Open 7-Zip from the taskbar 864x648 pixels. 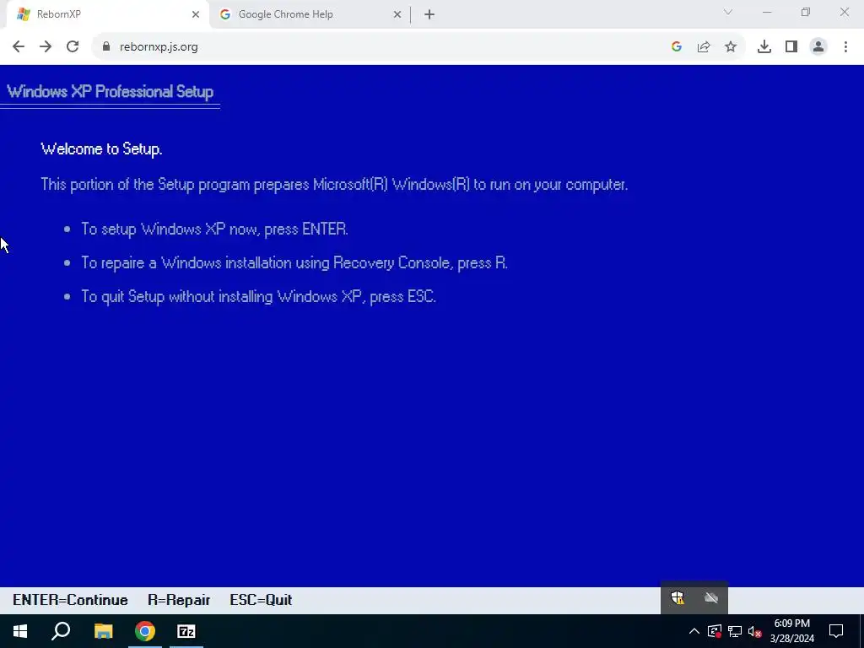click(x=186, y=631)
